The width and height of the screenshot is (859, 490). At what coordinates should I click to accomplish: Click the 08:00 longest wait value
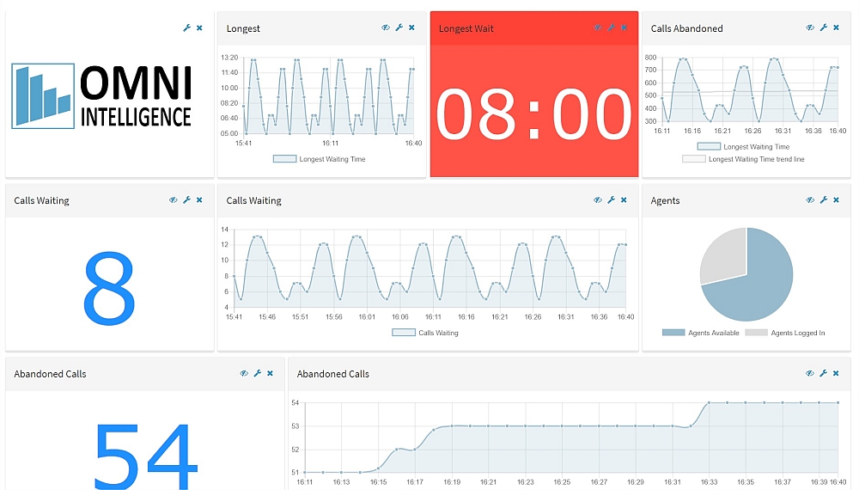[x=534, y=115]
